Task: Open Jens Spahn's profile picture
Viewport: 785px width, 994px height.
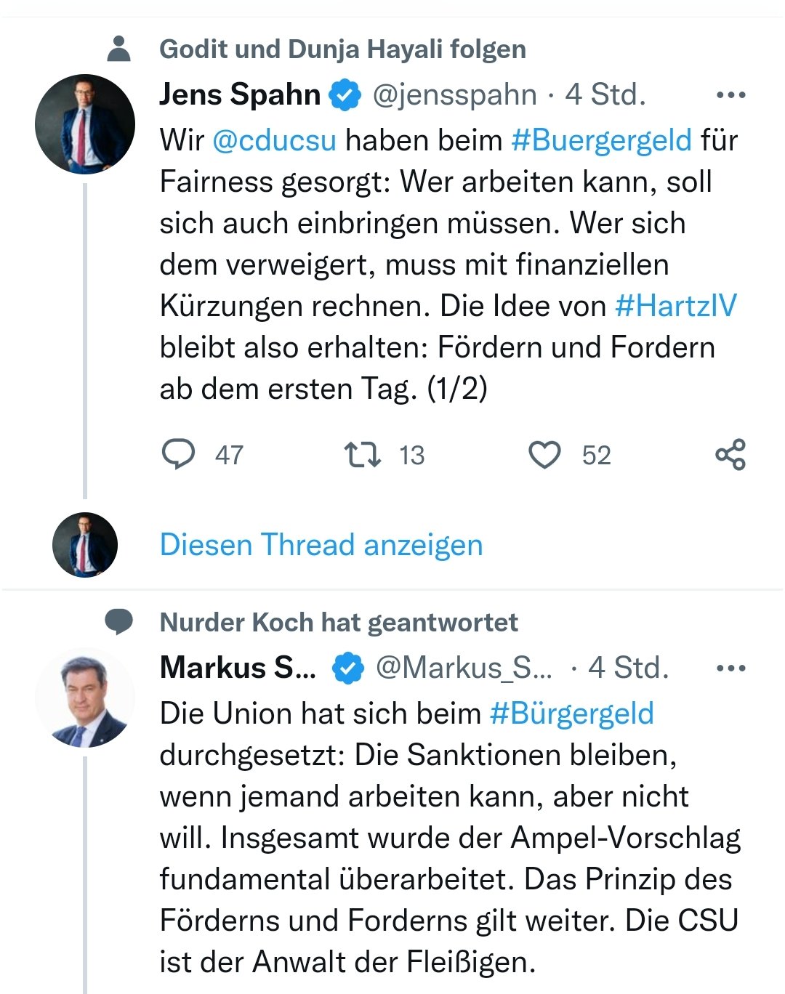Action: [x=85, y=124]
